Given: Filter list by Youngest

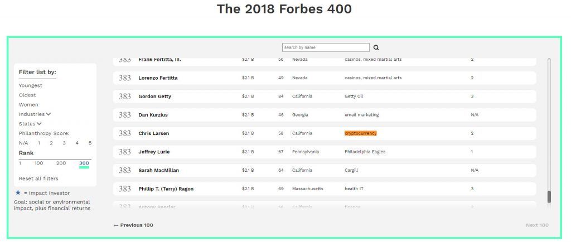Looking at the screenshot, I should click(x=30, y=85).
